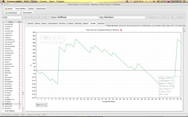Click the Hide button

(x=45, y=17)
